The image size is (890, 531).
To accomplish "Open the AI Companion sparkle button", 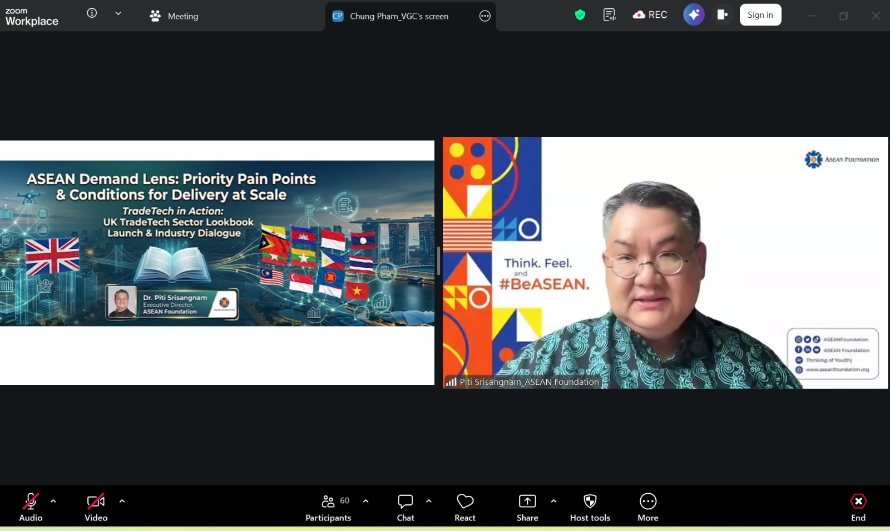I will (694, 15).
